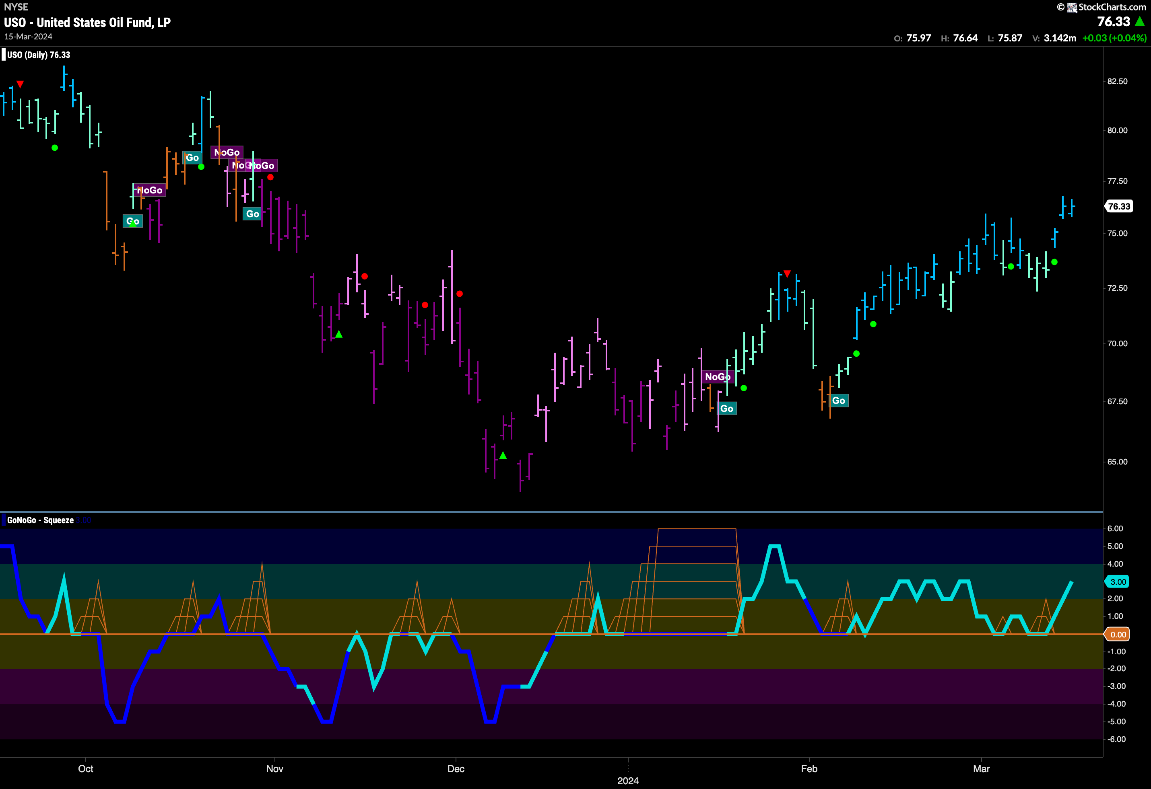Click the volume value V: 3.142m

tap(1054, 38)
